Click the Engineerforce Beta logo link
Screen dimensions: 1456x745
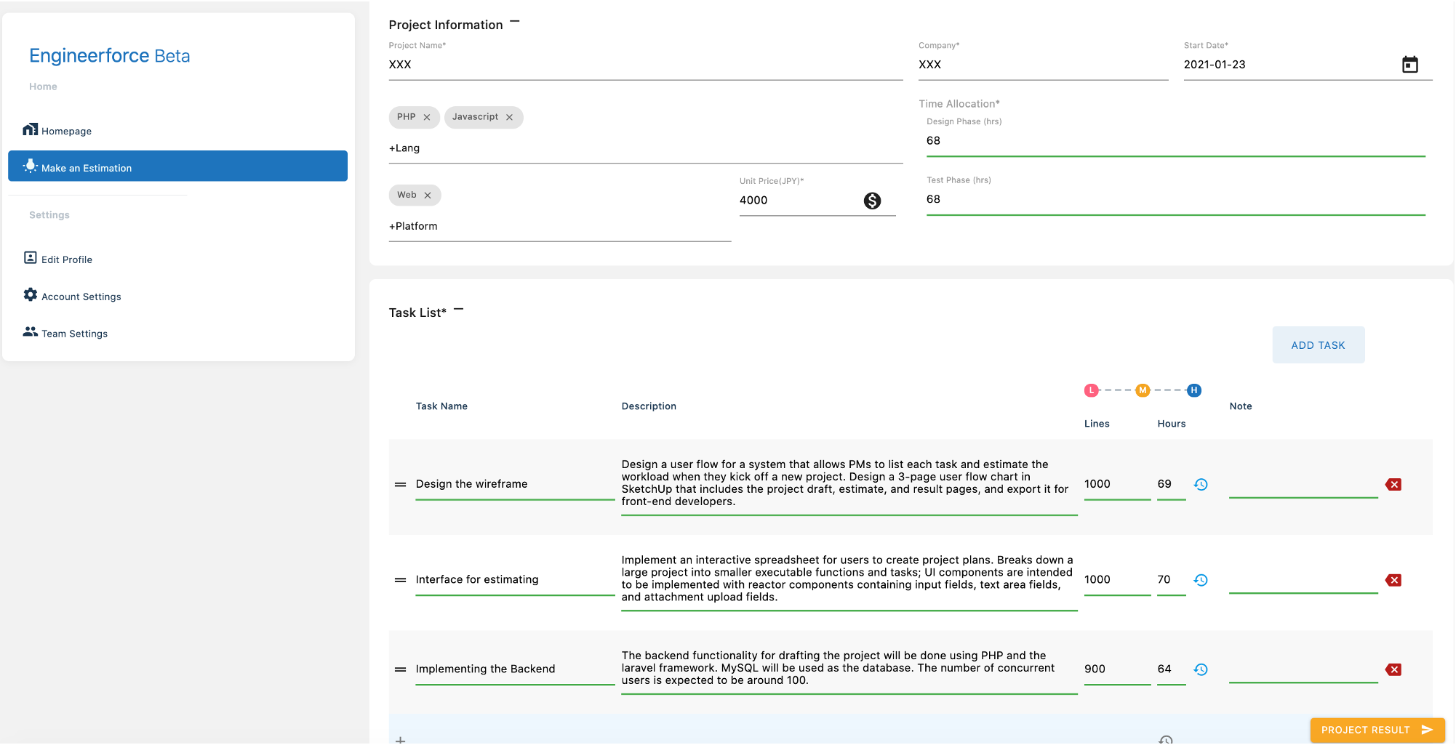(109, 56)
